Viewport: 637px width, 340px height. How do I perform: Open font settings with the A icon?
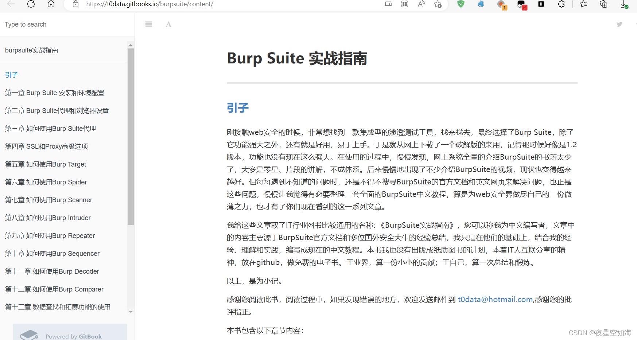pyautogui.click(x=168, y=24)
